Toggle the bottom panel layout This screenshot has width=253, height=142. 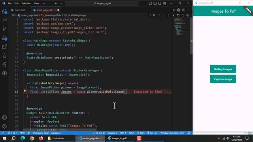coord(155,4)
